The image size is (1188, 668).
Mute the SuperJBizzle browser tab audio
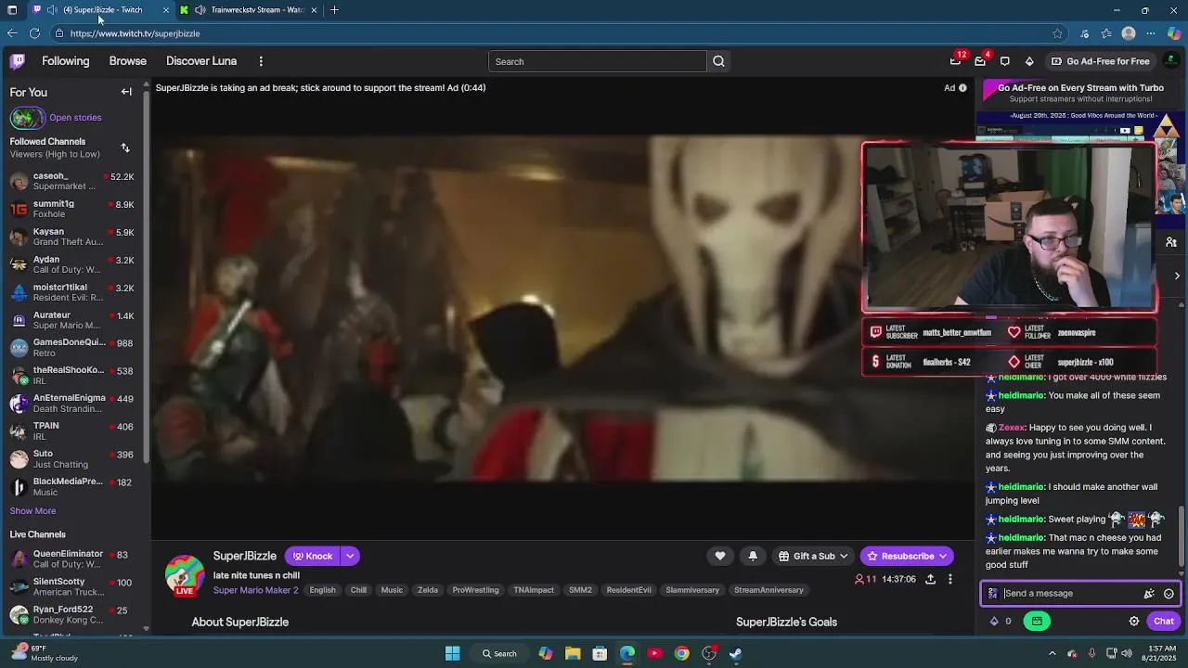54,10
